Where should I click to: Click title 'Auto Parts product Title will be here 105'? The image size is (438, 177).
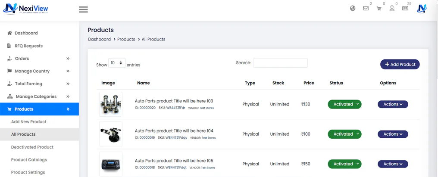click(174, 161)
